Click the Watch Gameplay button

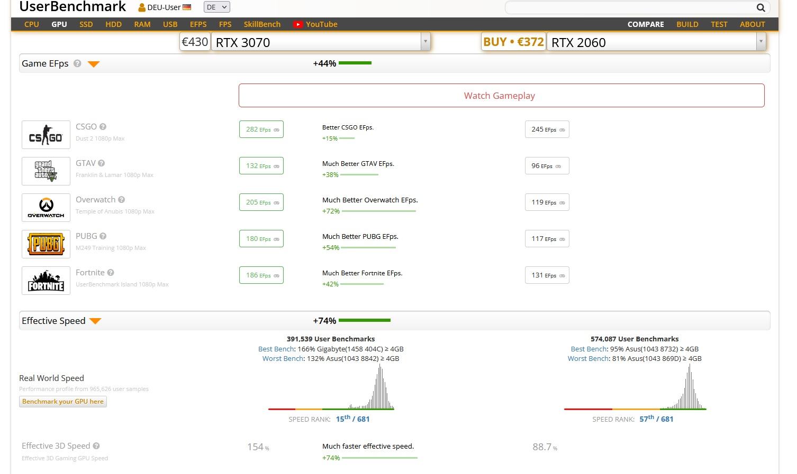click(501, 96)
